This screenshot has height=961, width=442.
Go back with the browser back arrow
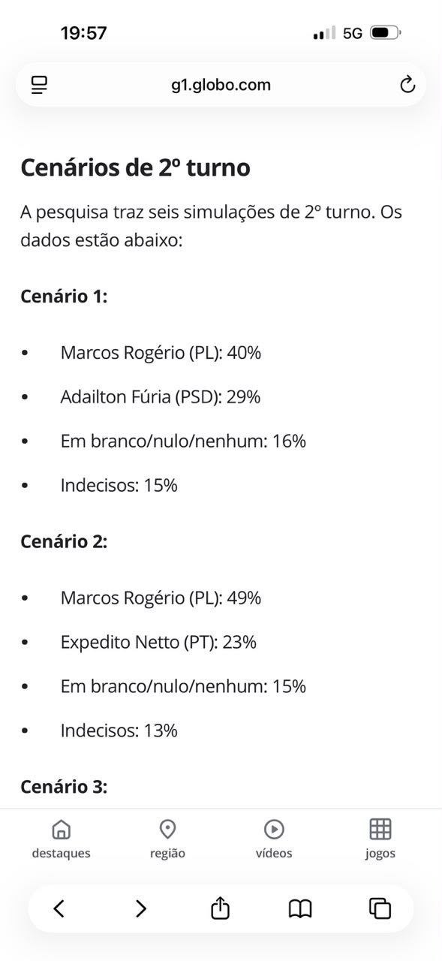59,908
